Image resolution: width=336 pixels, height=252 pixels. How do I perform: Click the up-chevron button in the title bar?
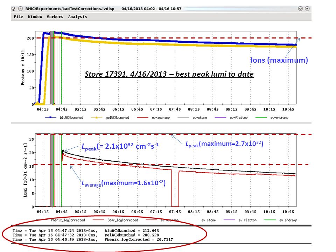point(307,8)
